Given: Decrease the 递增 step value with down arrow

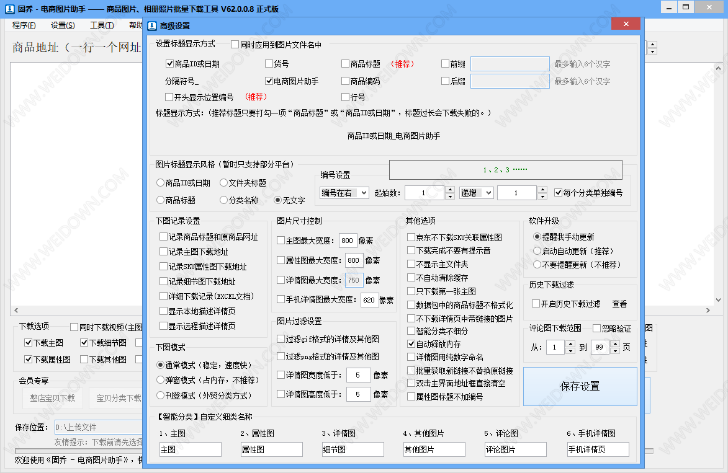Looking at the screenshot, I should click(x=542, y=197).
